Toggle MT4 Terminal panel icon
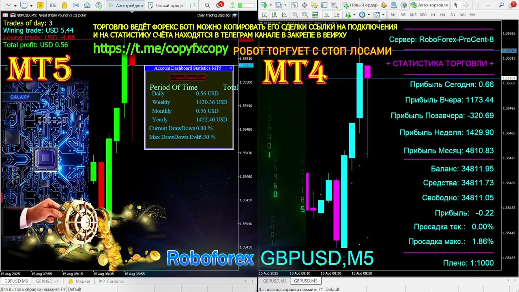Screen dimensions: 519x292 click(324, 5)
